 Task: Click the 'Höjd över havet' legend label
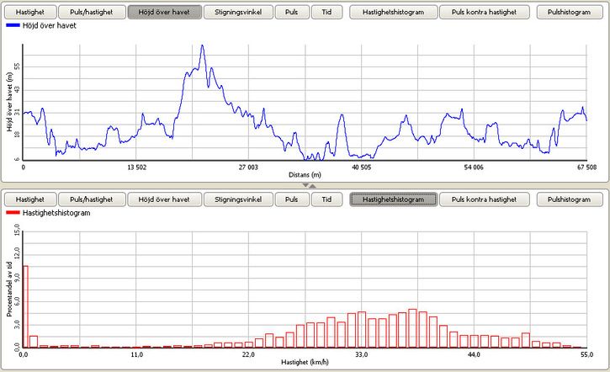pos(50,26)
